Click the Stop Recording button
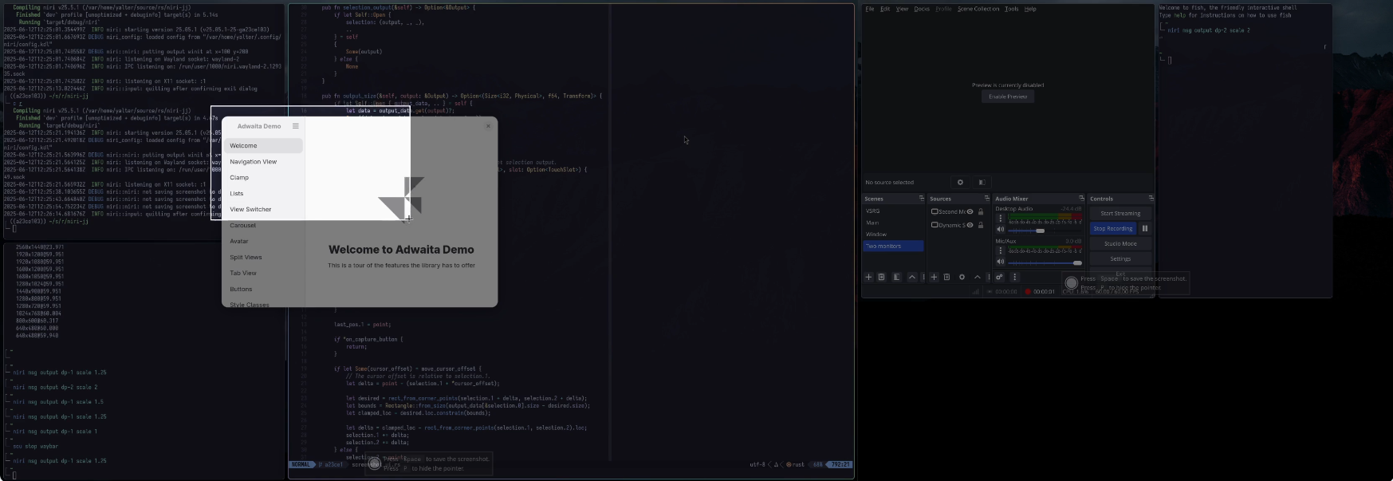Viewport: 1393px width, 481px height. pyautogui.click(x=1112, y=228)
